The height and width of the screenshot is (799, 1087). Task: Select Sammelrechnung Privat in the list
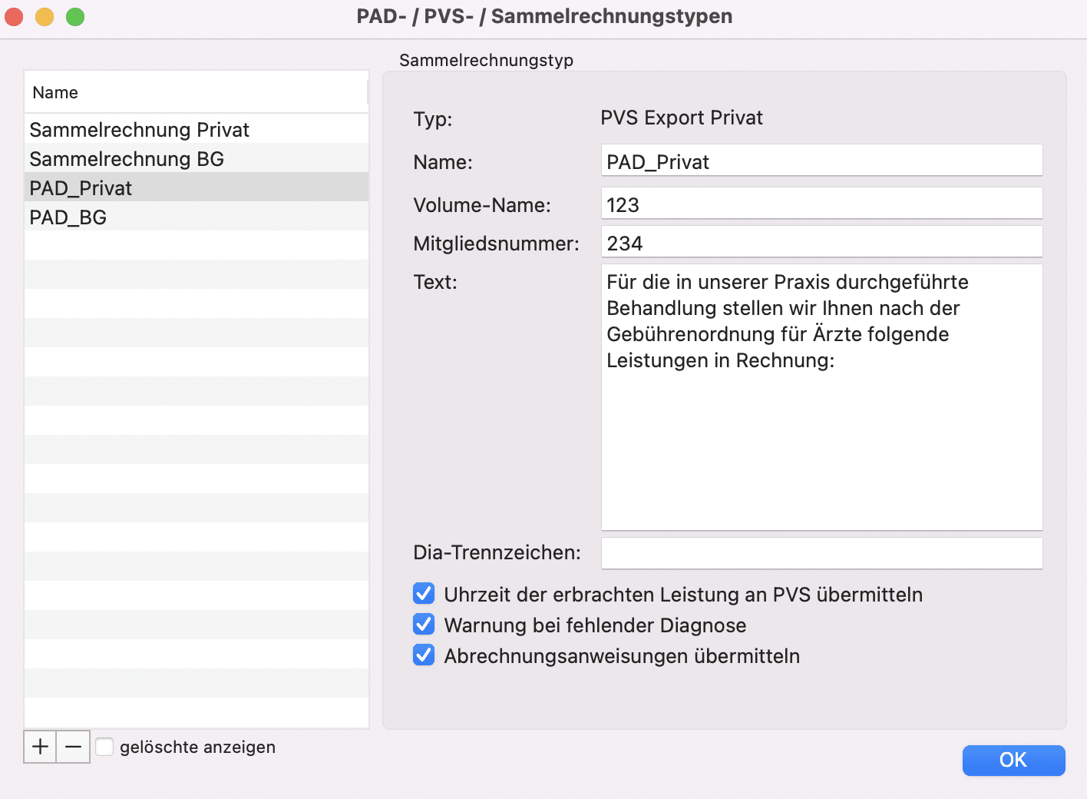(197, 129)
